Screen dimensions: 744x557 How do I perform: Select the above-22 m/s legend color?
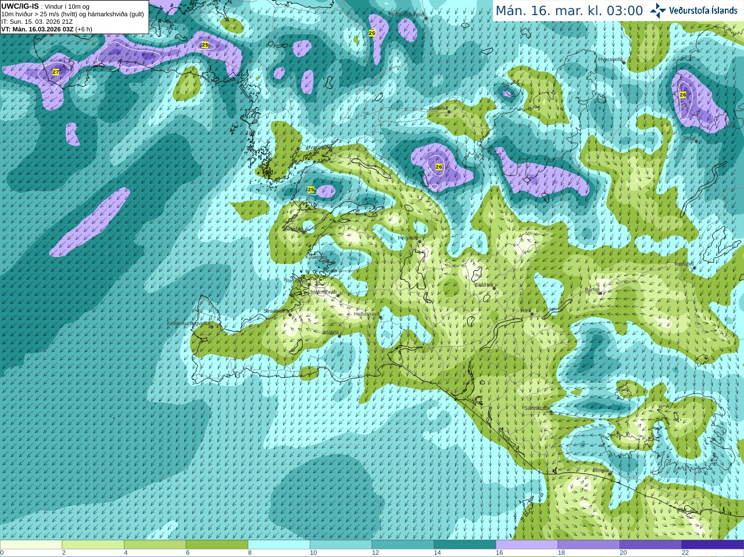tap(713, 545)
